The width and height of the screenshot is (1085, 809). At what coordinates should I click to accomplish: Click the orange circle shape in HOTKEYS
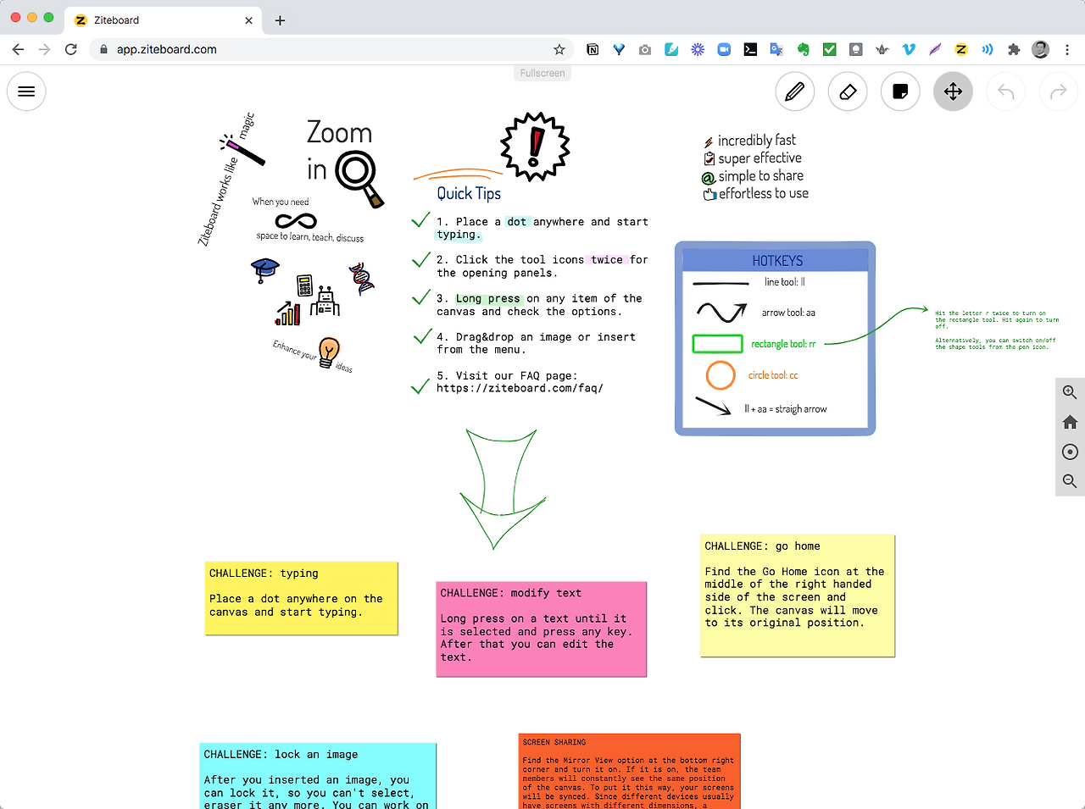click(721, 375)
